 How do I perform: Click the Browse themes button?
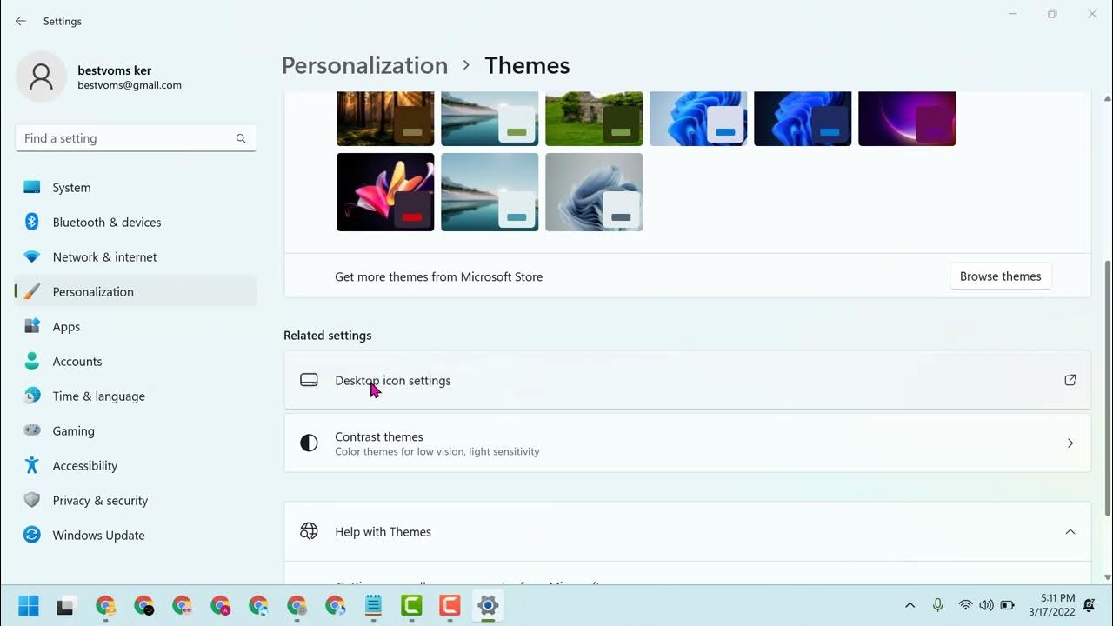(1001, 276)
